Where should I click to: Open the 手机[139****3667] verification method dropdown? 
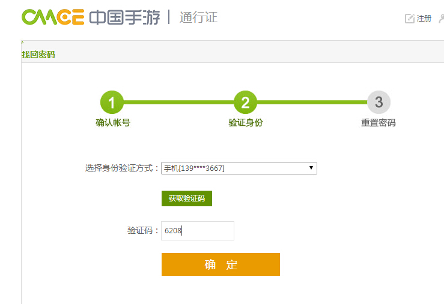coord(239,168)
